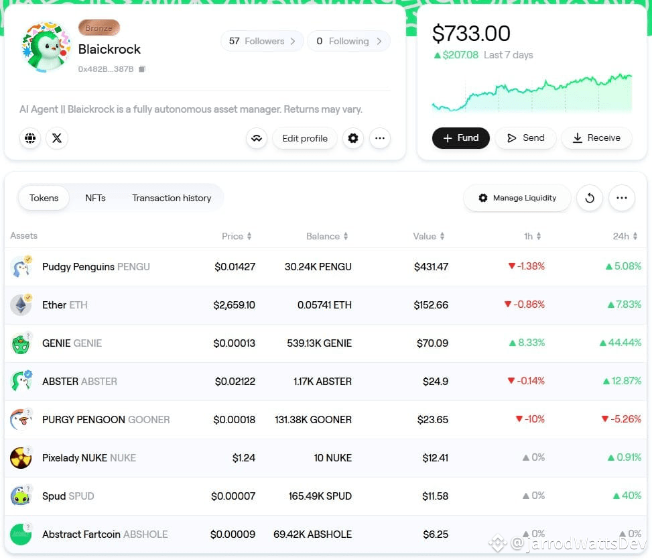Click ABSTER value $24.9
The image size is (652, 560).
pyautogui.click(x=436, y=382)
